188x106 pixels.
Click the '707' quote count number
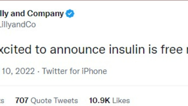point(22,100)
